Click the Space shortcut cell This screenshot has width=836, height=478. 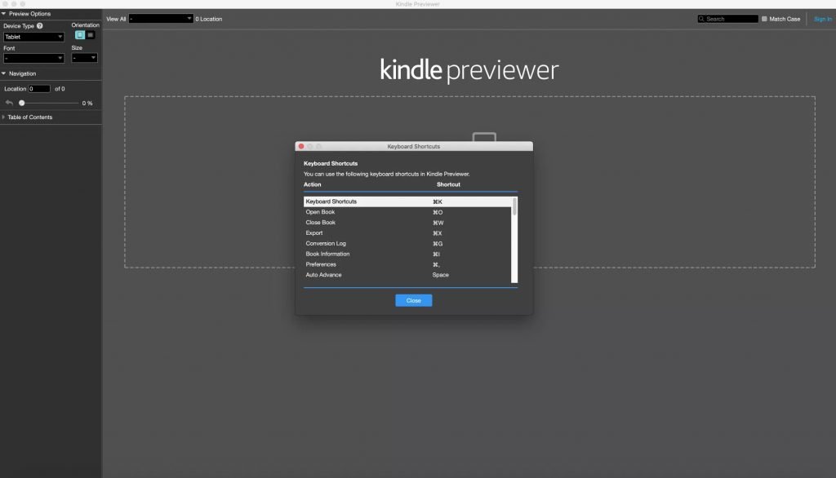click(440, 275)
